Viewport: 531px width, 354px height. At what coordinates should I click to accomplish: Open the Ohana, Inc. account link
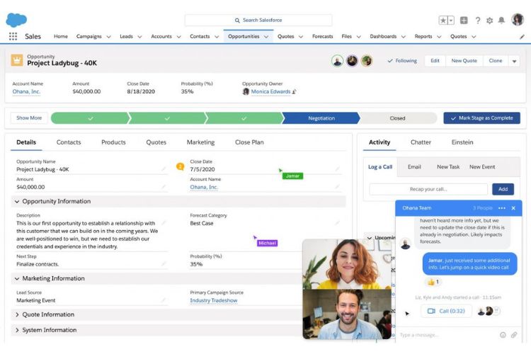tap(26, 91)
